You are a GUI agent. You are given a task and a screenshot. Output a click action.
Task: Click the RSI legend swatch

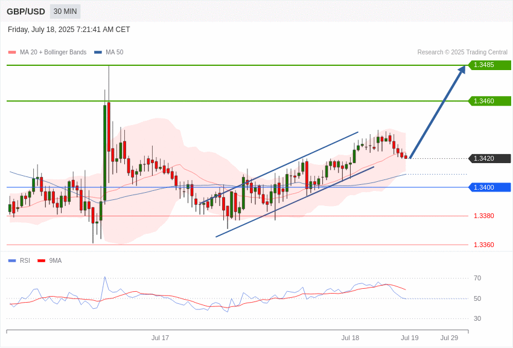[x=12, y=260]
